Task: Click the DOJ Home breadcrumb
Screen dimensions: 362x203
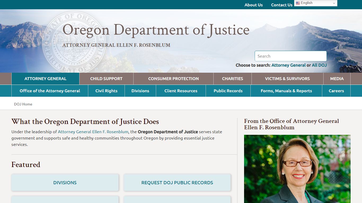Action: tap(23, 104)
